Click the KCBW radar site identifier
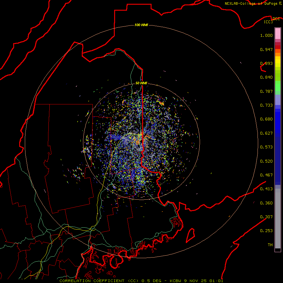 (176, 281)
